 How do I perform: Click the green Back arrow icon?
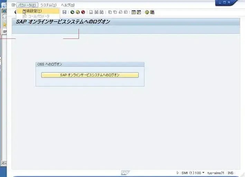[72, 12]
